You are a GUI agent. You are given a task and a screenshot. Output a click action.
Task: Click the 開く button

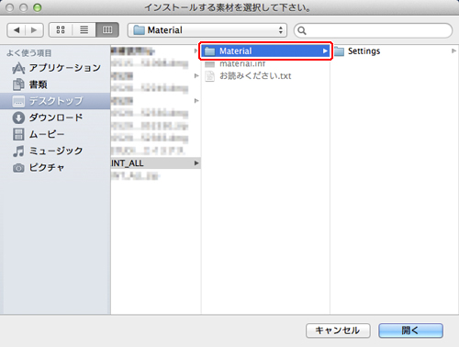click(410, 330)
